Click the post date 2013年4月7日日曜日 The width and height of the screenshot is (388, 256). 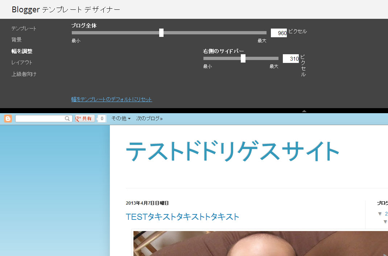(x=147, y=203)
